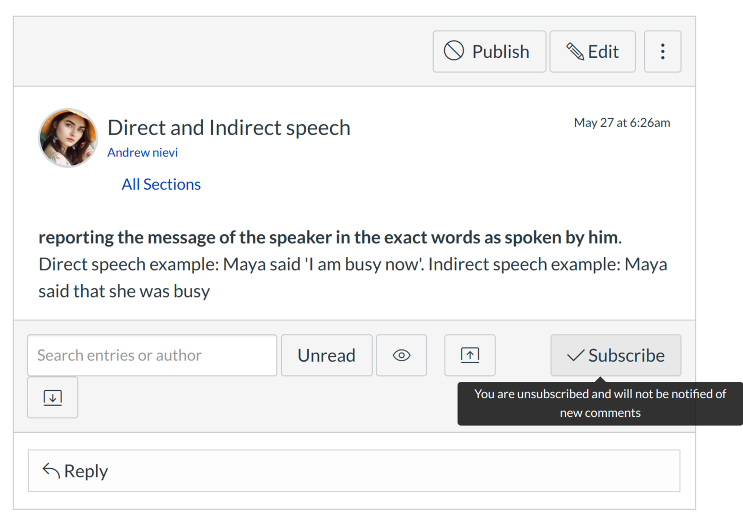
Task: Click the May 27 at 6:26am timestamp
Action: (621, 122)
